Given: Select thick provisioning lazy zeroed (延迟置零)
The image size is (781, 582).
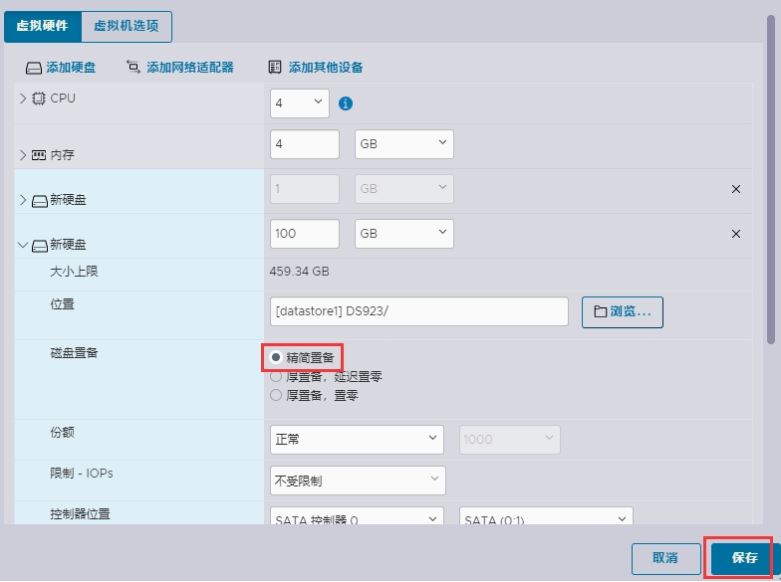Looking at the screenshot, I should point(276,377).
